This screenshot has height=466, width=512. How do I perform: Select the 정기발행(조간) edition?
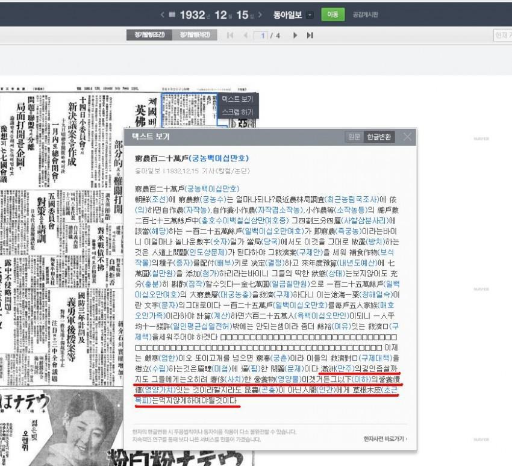click(x=150, y=36)
